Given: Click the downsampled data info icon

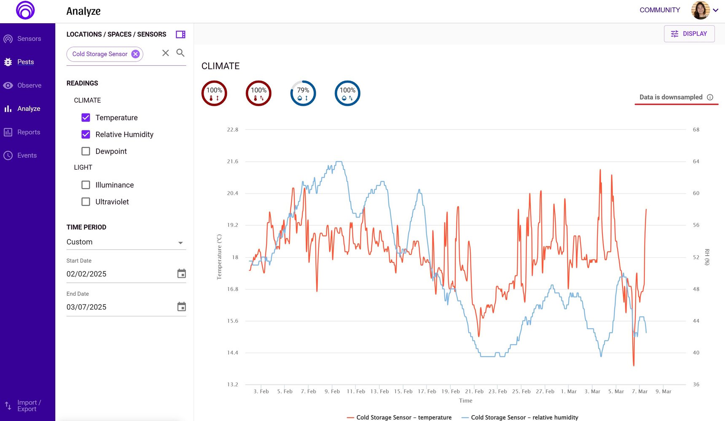Looking at the screenshot, I should pos(710,97).
